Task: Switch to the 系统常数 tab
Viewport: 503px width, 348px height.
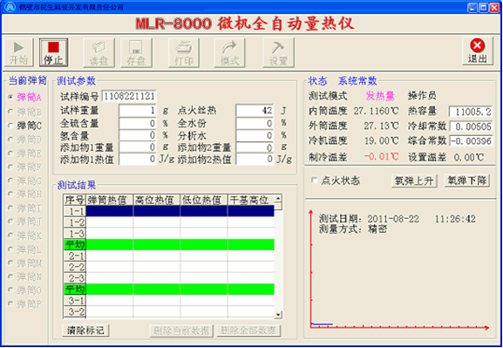Action: coord(357,81)
